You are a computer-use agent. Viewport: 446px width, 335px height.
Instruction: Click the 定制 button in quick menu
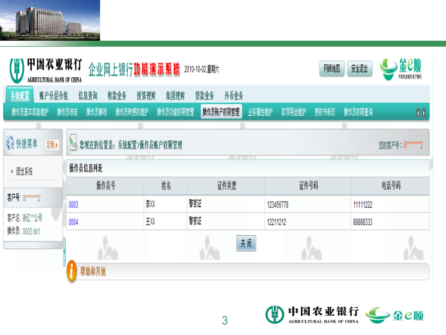click(x=52, y=145)
